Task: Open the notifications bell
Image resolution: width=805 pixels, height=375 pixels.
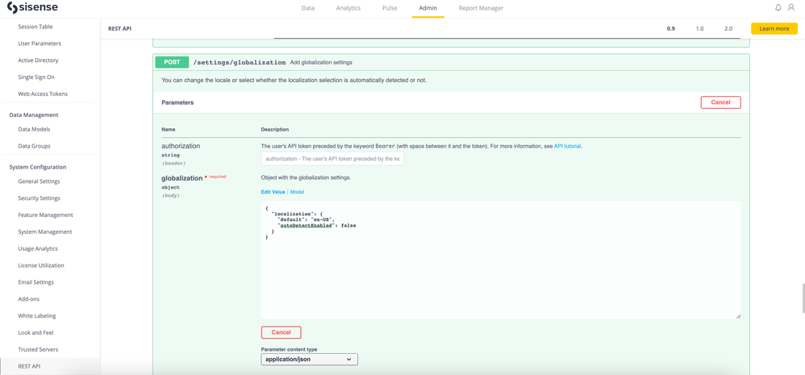Action: click(778, 8)
